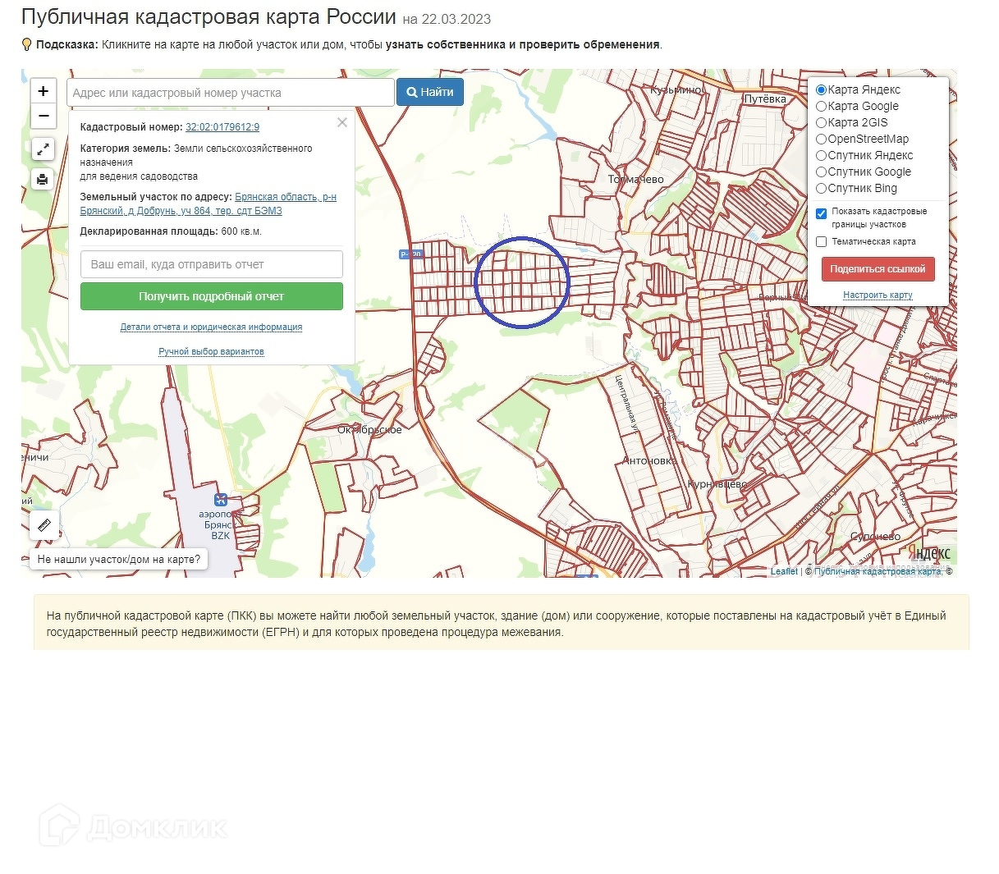
Task: Open Настроить карту link
Action: [x=878, y=295]
